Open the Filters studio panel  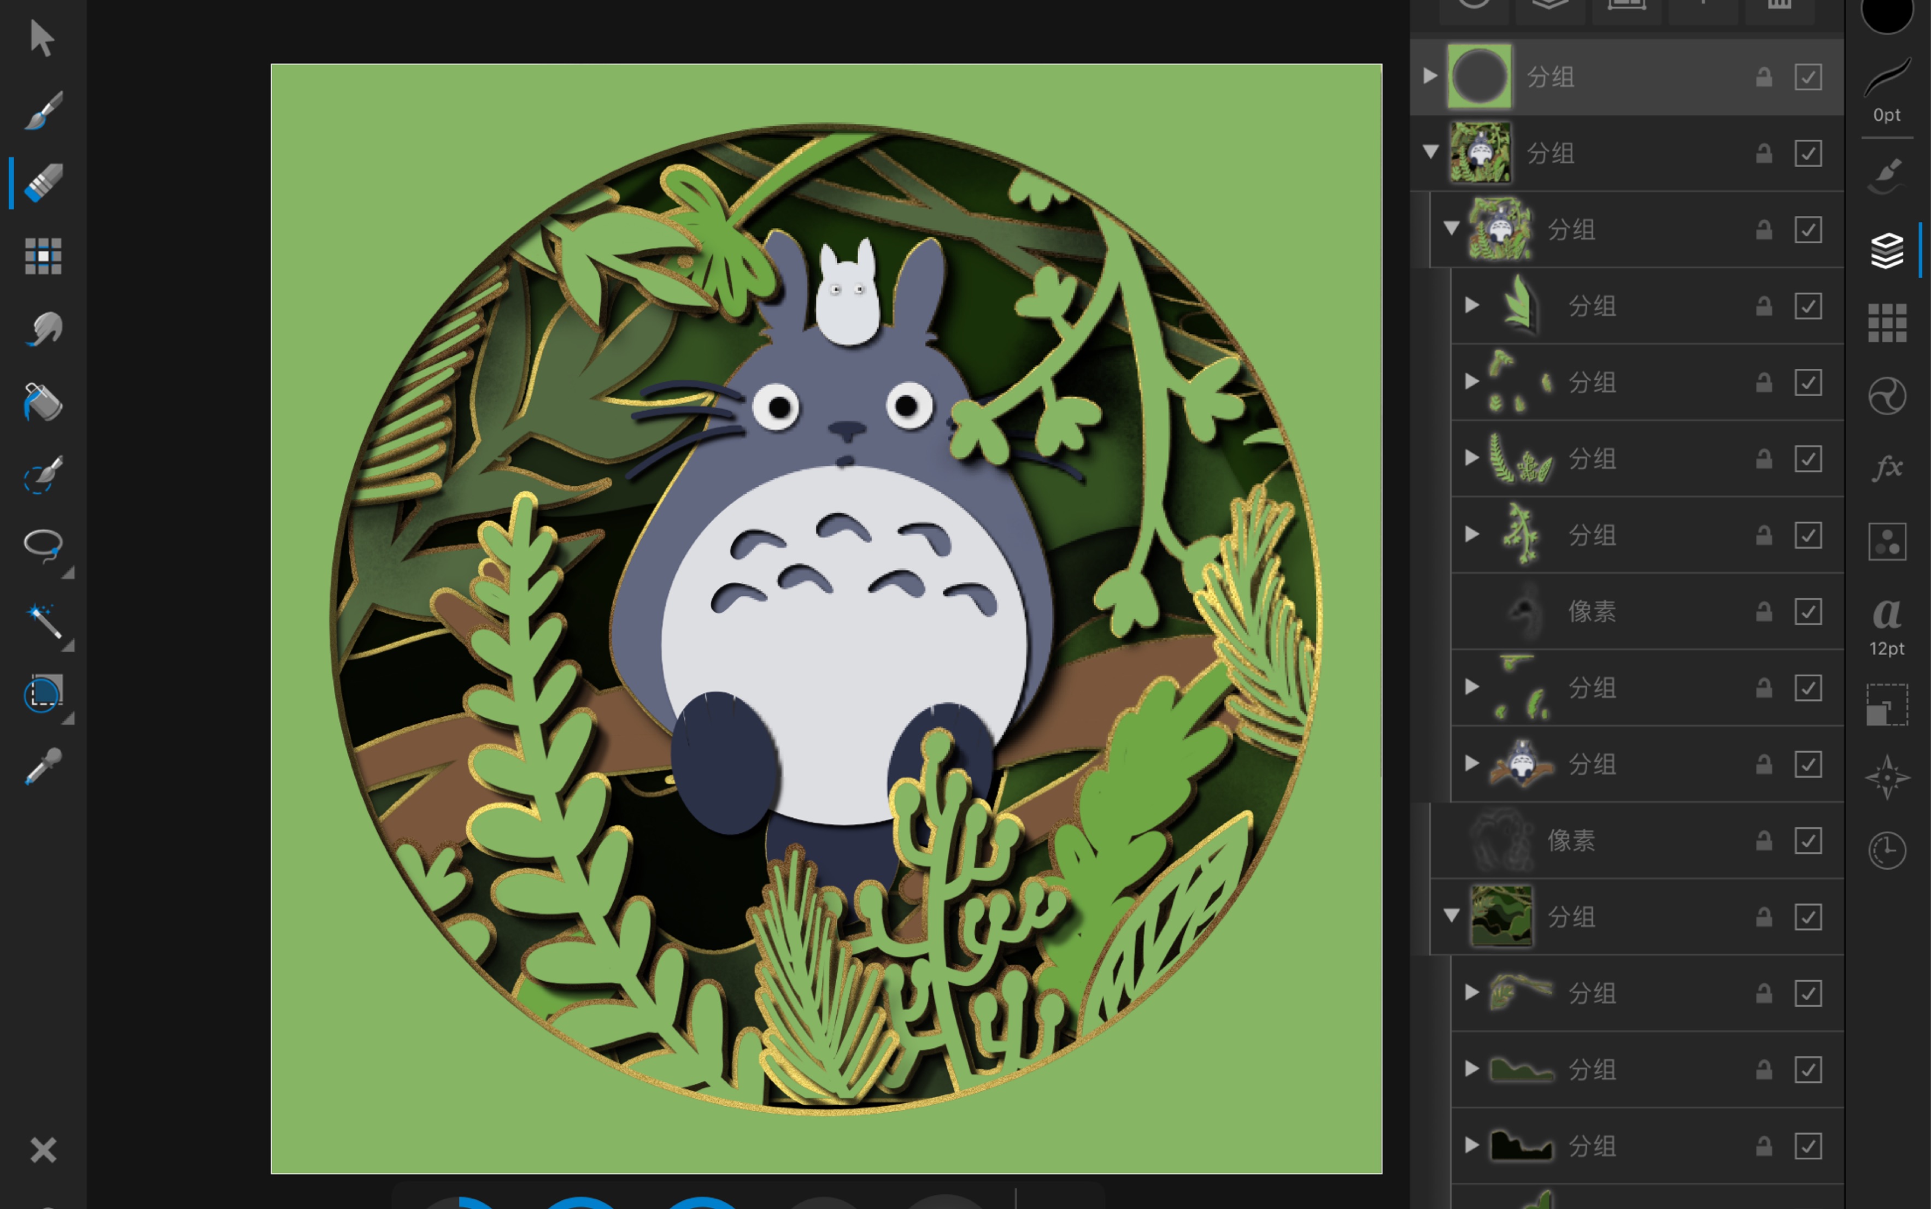pyautogui.click(x=1887, y=541)
